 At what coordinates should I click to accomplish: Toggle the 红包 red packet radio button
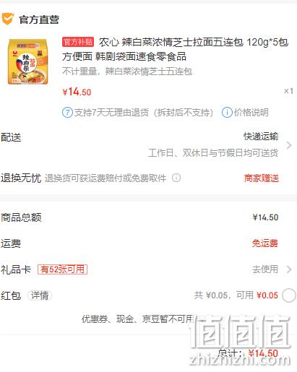pyautogui.click(x=289, y=295)
